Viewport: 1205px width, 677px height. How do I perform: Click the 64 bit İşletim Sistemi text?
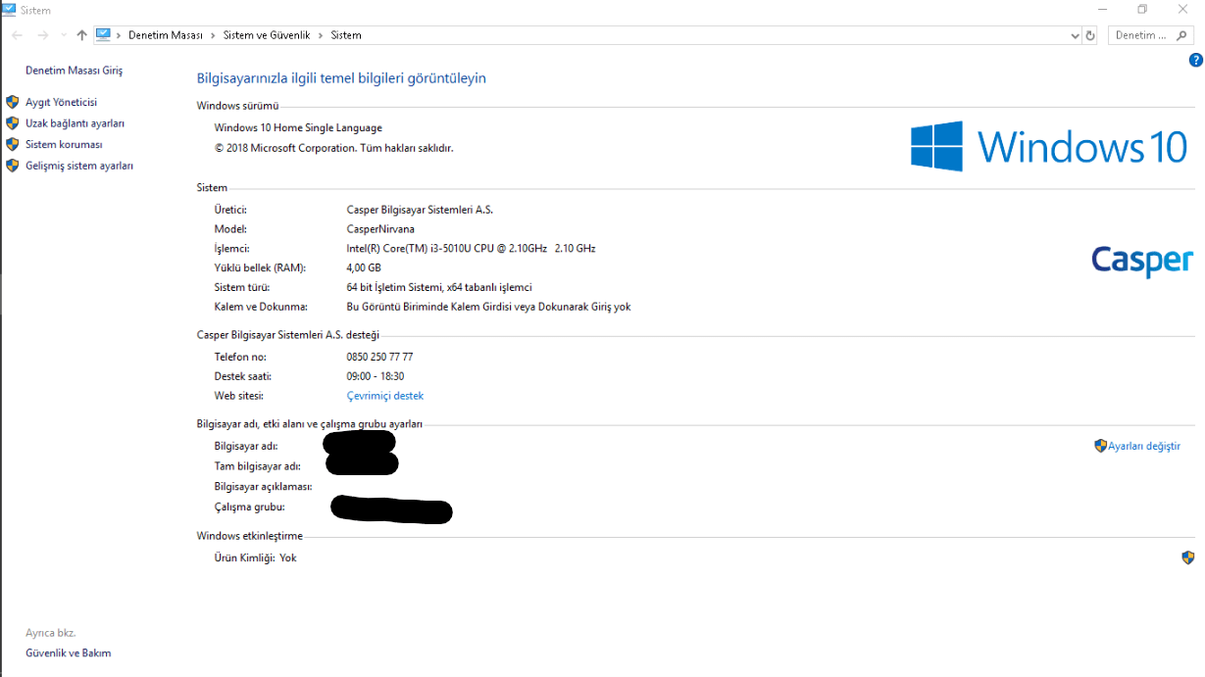(439, 287)
